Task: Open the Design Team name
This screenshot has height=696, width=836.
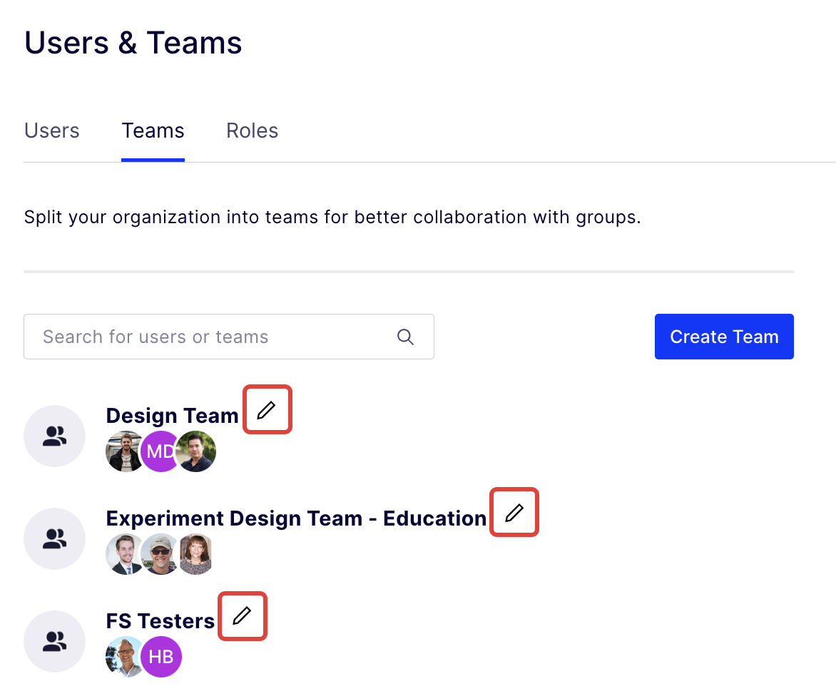Action: [172, 416]
